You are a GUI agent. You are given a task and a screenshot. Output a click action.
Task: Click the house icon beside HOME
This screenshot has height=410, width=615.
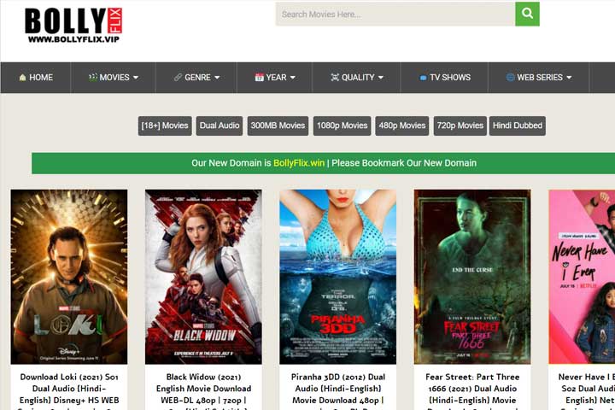pos(22,77)
